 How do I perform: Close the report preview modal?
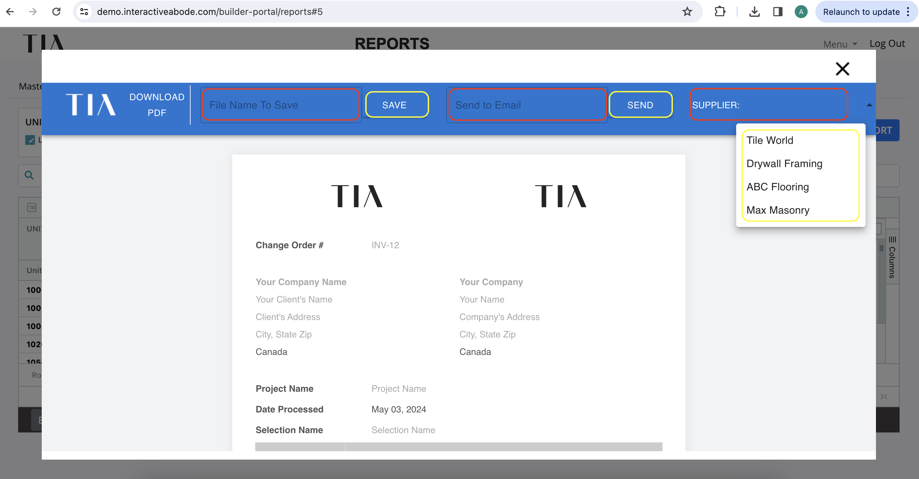click(842, 69)
